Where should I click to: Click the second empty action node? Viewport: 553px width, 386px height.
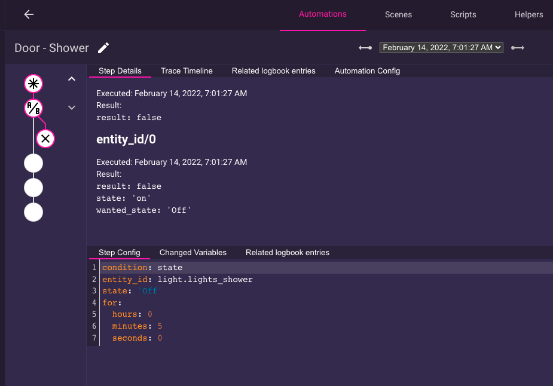tap(33, 188)
